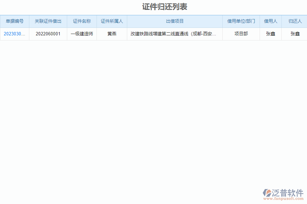Viewport: 307px width, 204px height.
Task: Click the 借用单位/部门 column header
Action: [x=241, y=21]
